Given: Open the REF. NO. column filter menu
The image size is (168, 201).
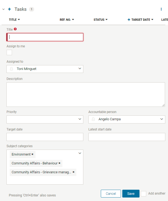Looking at the screenshot, I should click(73, 20).
